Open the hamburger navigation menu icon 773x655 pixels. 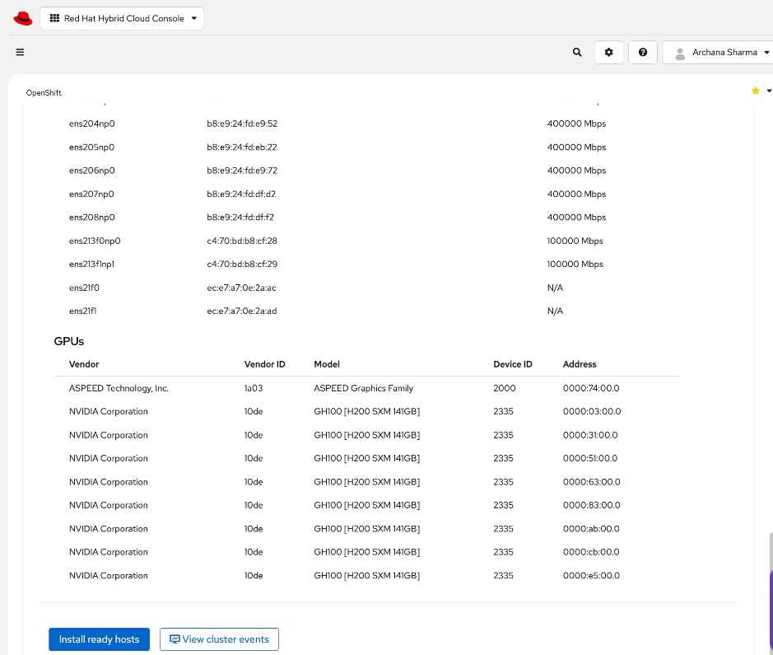20,52
